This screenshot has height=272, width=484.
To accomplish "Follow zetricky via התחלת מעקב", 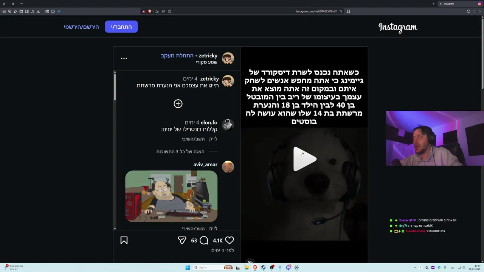I will click(177, 56).
